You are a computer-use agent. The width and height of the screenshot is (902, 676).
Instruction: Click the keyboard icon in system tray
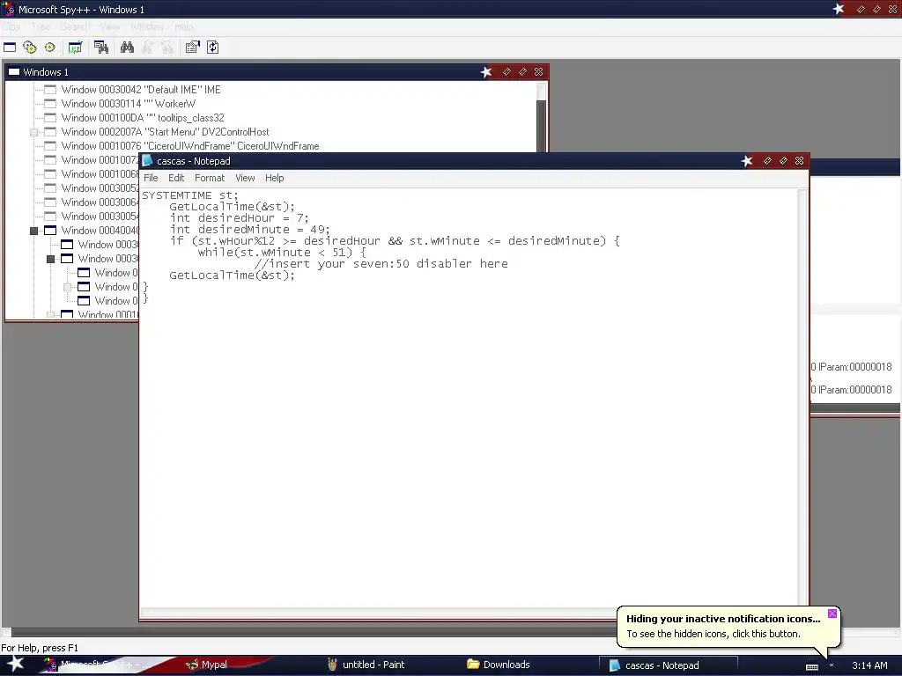tap(811, 666)
